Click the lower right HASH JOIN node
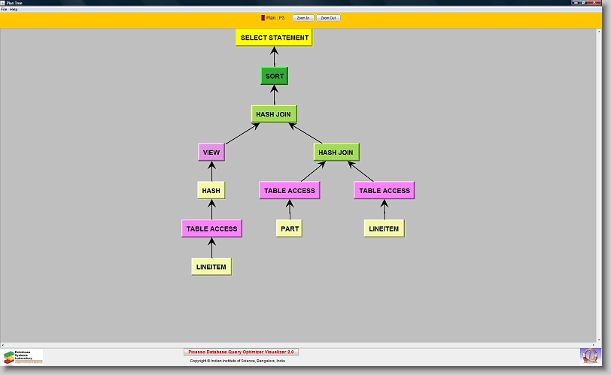Screen dimensions: 611x375 tap(336, 153)
